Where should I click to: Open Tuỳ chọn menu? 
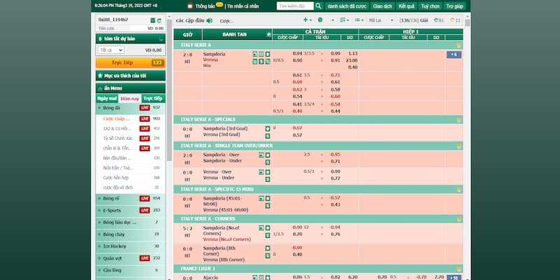(430, 6)
